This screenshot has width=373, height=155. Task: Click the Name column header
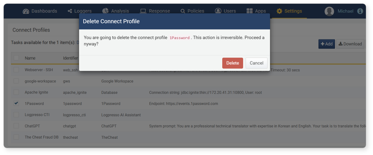[30, 58]
